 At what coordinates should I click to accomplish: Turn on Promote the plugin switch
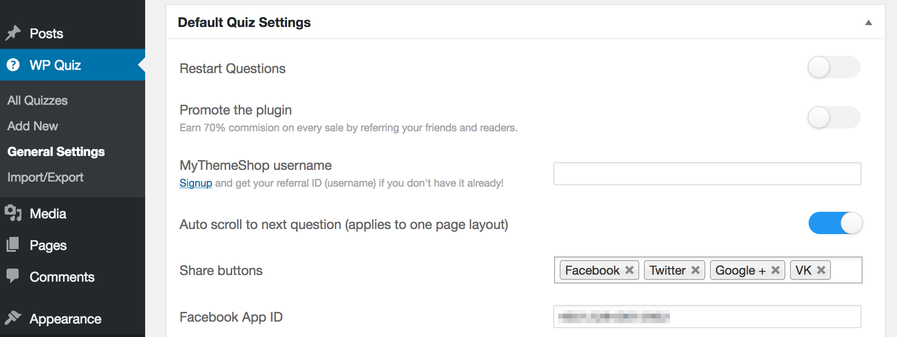pos(834,117)
